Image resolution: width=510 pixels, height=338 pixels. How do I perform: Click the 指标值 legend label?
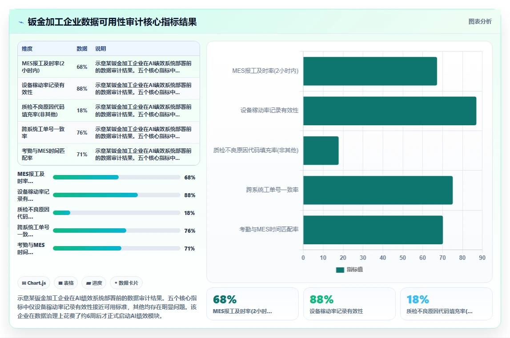coord(354,270)
